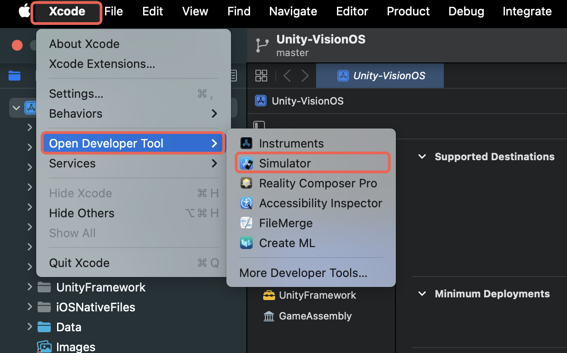Switch to the Unity-VisionOS editor tab
Screen dimensions: 567x353
380,76
